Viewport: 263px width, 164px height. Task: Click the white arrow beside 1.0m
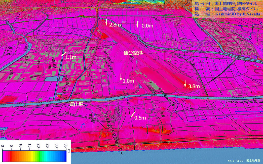pos(121,77)
